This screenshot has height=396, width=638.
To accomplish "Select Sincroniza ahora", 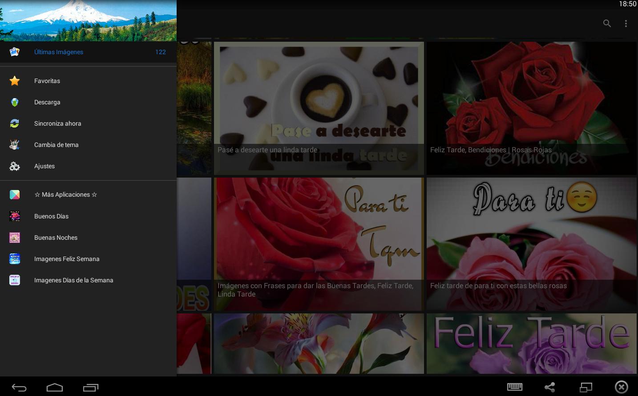I will tap(88, 123).
